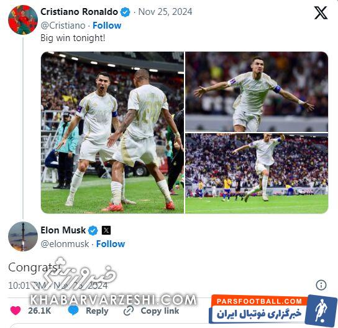Open the Elon Musk display name
Screen dimensions: 338x328
pyautogui.click(x=63, y=230)
